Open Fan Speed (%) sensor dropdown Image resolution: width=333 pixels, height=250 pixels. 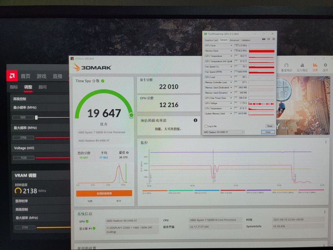tap(231, 66)
